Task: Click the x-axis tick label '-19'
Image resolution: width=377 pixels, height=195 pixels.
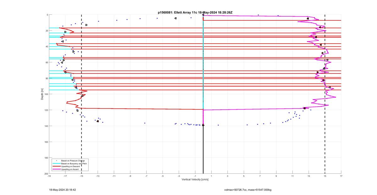Action: (x=49, y=176)
